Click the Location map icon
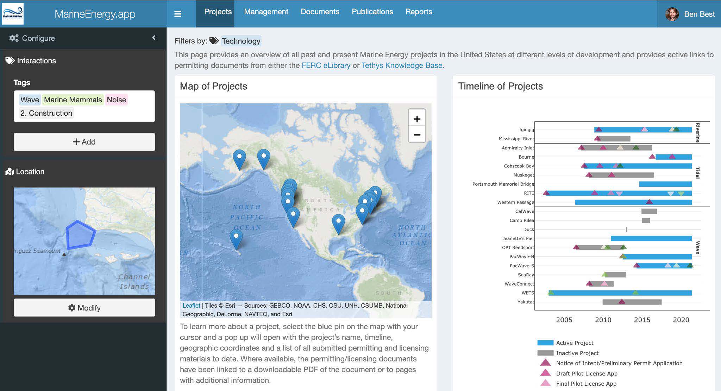The width and height of the screenshot is (721, 391). click(10, 172)
